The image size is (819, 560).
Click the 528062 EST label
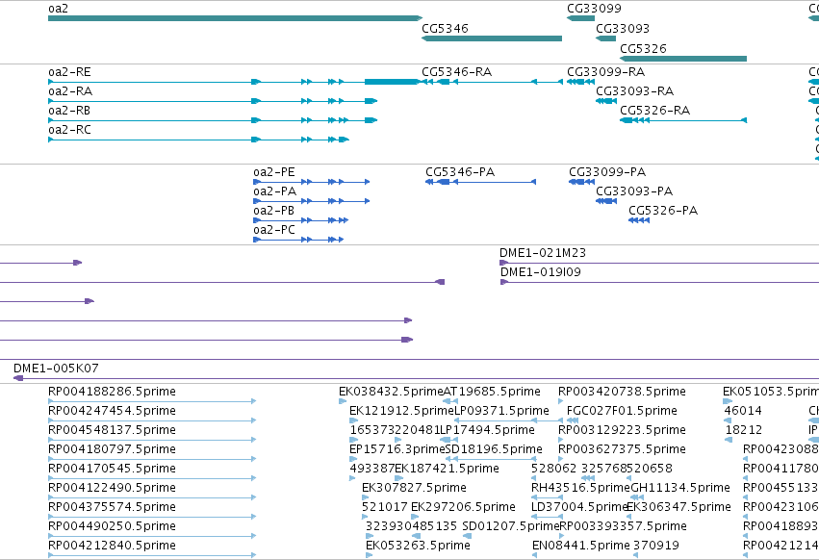(553, 469)
